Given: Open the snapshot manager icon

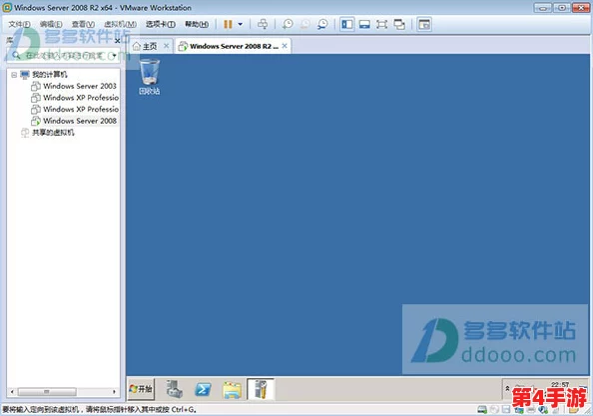Looking at the screenshot, I should 322,25.
